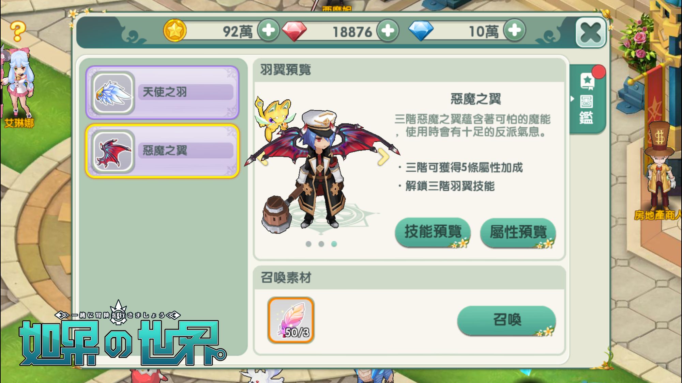Open 屬性預覽 attribute preview
Screen dimensions: 682x383
(x=518, y=233)
